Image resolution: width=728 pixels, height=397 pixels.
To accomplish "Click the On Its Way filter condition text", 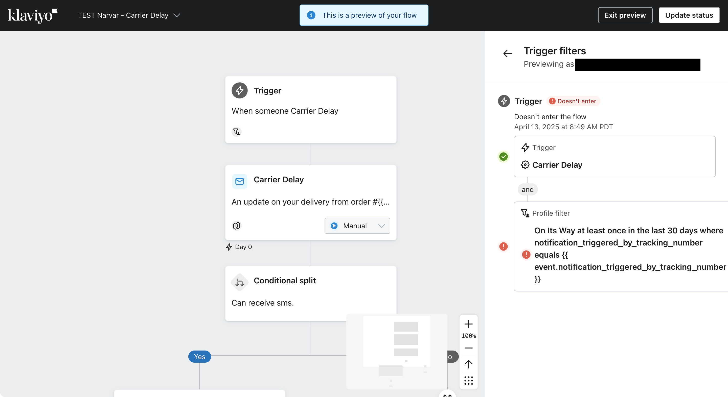I will pyautogui.click(x=630, y=255).
